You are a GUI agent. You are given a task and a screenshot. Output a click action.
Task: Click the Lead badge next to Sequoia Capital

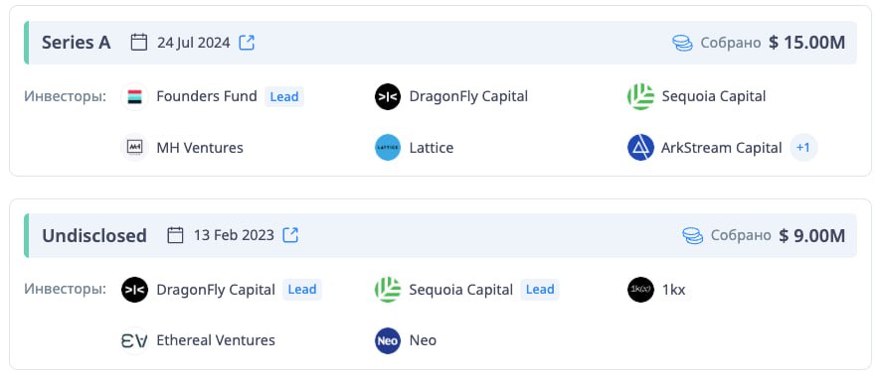coord(540,290)
